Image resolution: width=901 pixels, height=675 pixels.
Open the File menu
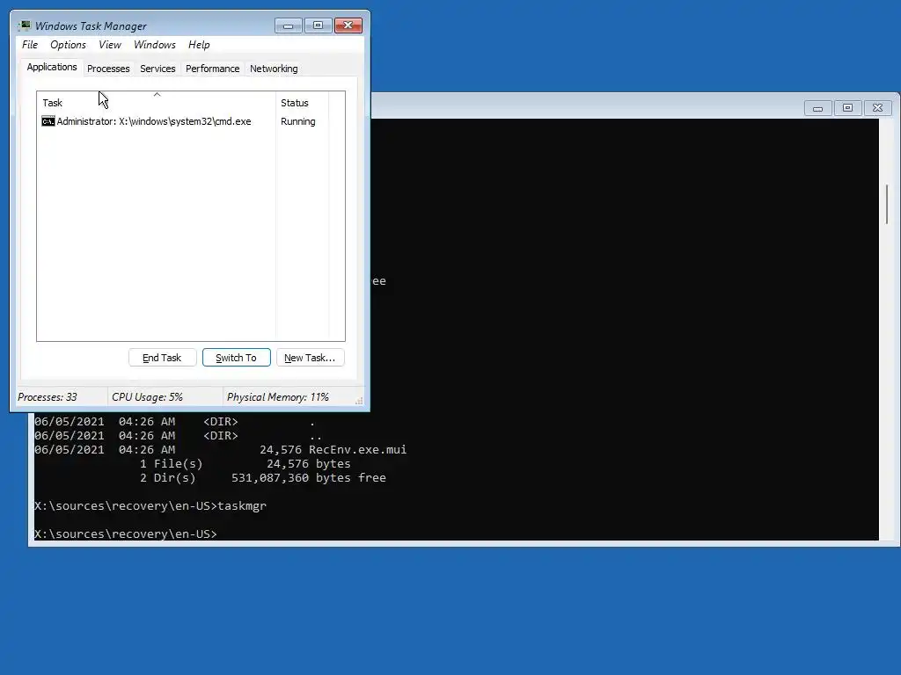point(30,45)
